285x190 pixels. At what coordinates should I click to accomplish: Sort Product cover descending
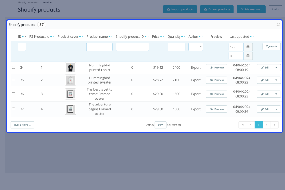click(x=80, y=37)
